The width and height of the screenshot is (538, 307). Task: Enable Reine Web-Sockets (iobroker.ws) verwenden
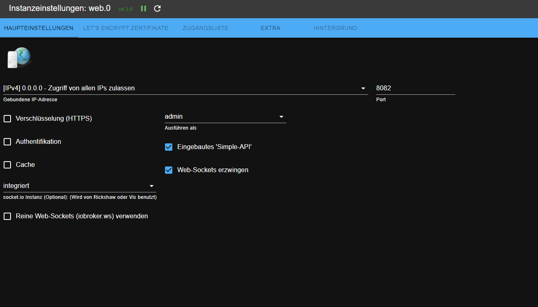click(7, 216)
